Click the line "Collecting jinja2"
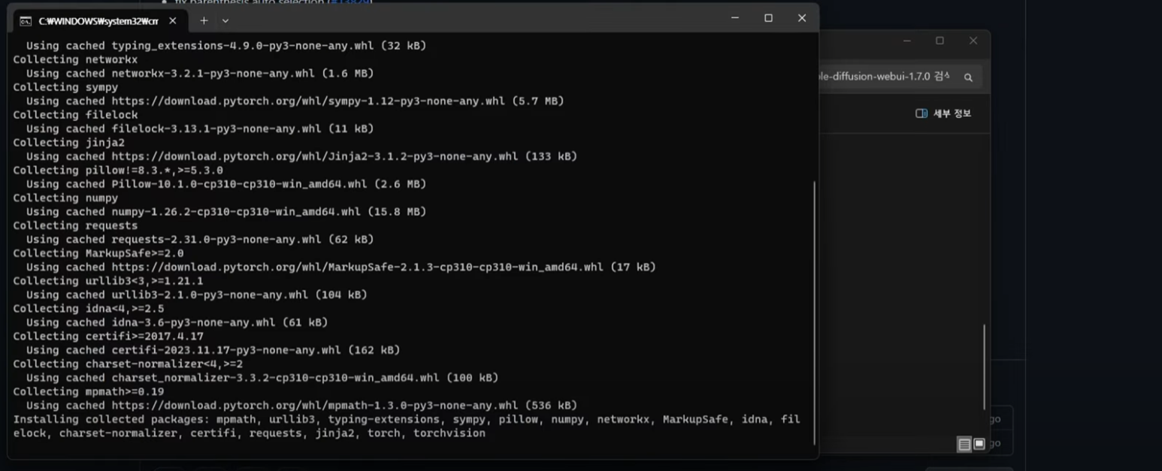 pyautogui.click(x=69, y=142)
